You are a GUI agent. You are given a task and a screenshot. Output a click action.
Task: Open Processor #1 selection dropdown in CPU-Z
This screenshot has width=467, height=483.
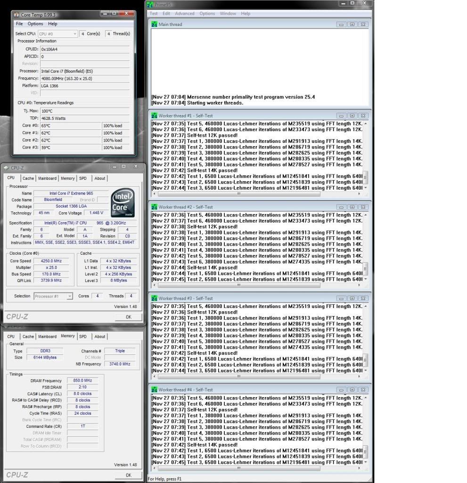tap(53, 296)
